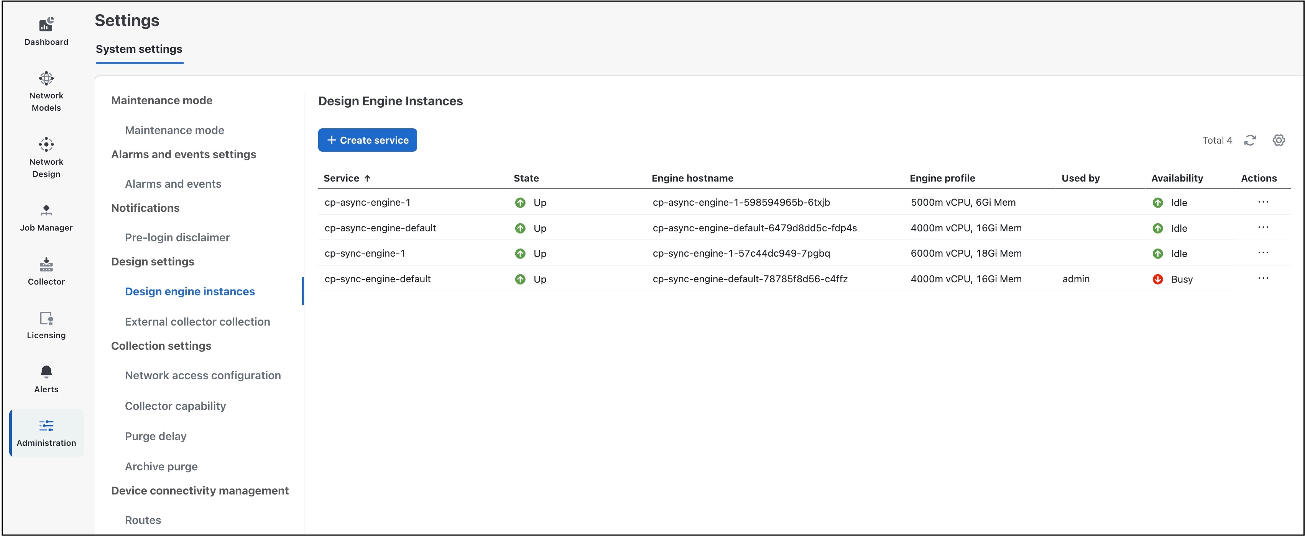The width and height of the screenshot is (1305, 537).
Task: Open the Job Manager icon
Action: [46, 218]
